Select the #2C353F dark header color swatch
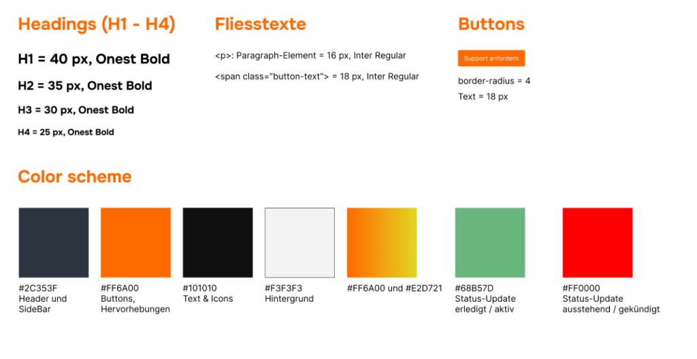This screenshot has height=359, width=697. click(54, 243)
